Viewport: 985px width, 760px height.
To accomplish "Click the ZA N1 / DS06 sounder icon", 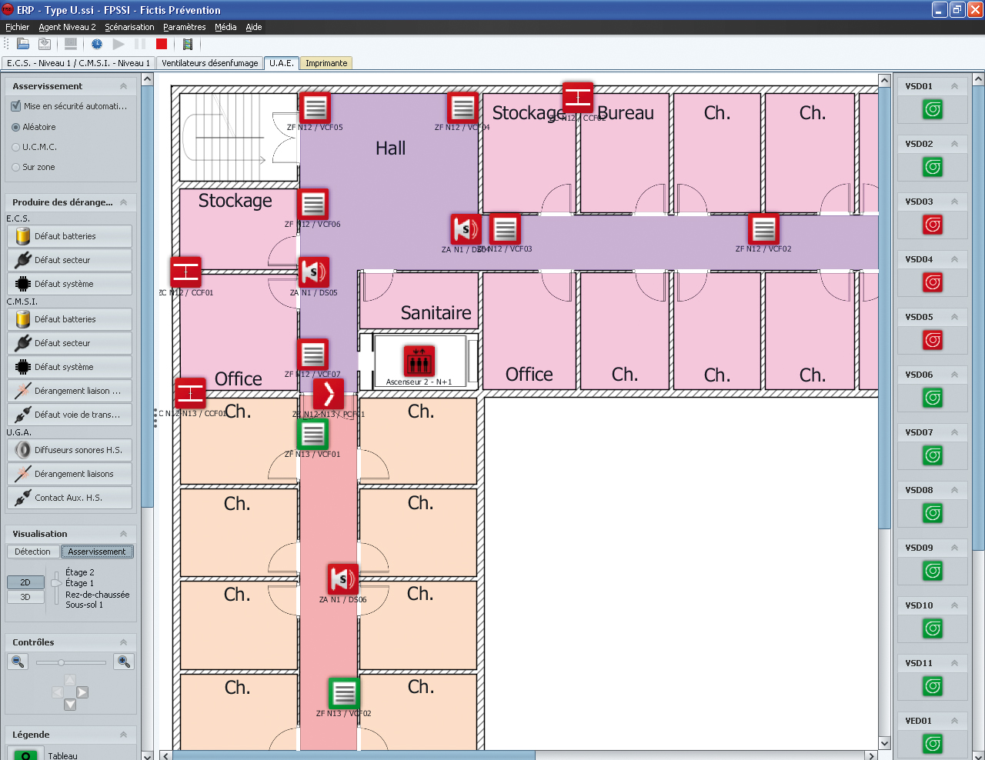I will pyautogui.click(x=342, y=580).
